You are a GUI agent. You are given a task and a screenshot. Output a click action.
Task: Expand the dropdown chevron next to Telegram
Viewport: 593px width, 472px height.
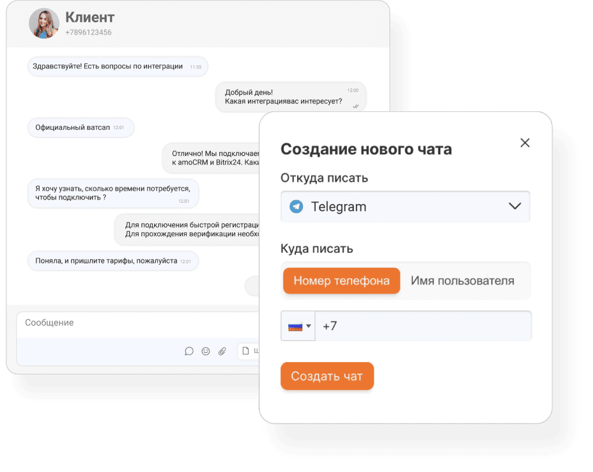514,206
